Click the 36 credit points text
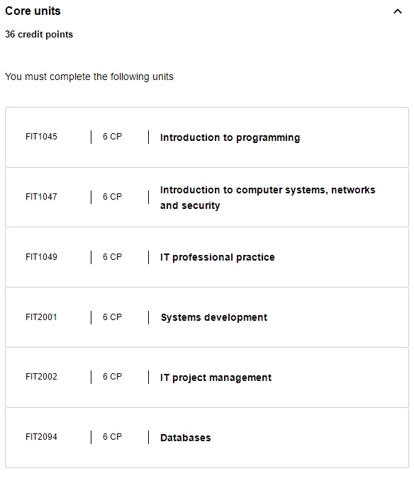This screenshot has width=414, height=478. pyautogui.click(x=39, y=35)
